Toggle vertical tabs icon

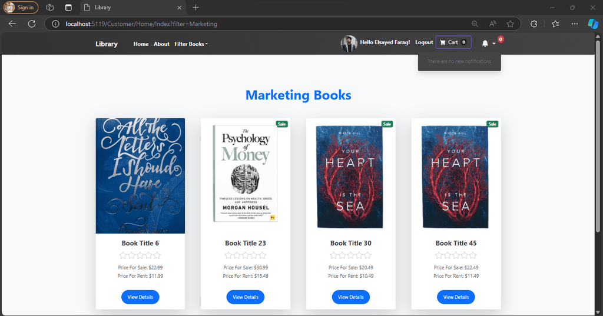(x=68, y=7)
